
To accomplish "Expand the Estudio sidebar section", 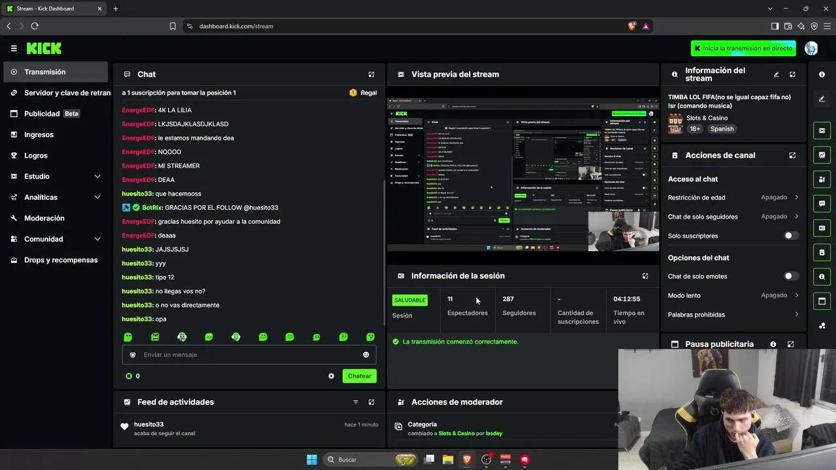I will click(x=56, y=176).
